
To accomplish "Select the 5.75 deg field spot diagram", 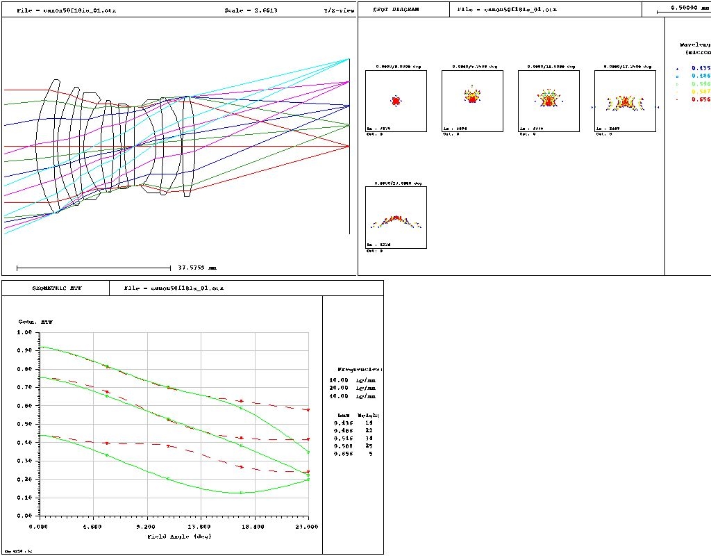I will pyautogui.click(x=472, y=101).
